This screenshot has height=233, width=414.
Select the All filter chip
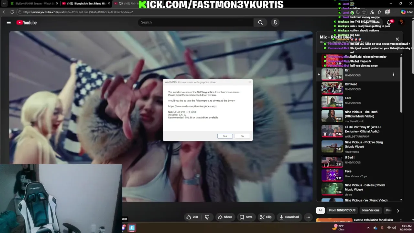[x=320, y=210]
